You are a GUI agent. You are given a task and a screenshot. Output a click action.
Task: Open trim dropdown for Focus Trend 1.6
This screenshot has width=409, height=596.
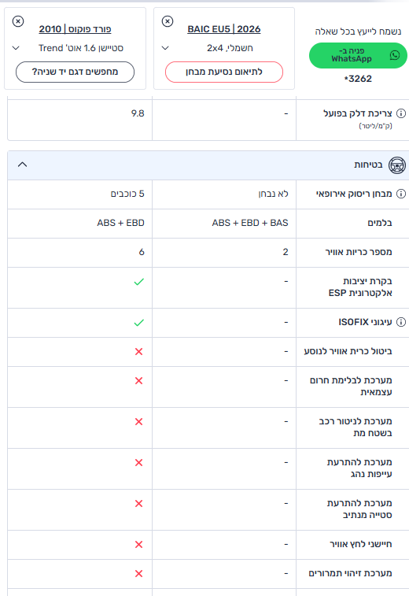point(16,48)
